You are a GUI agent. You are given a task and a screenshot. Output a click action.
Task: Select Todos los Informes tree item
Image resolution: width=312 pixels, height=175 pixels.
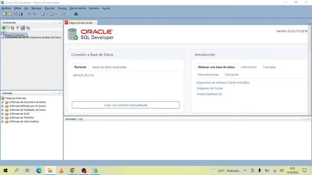15,98
